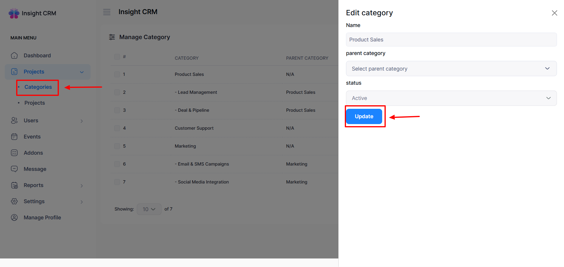
Task: Open Categories in the sidebar submenu
Action: [38, 87]
